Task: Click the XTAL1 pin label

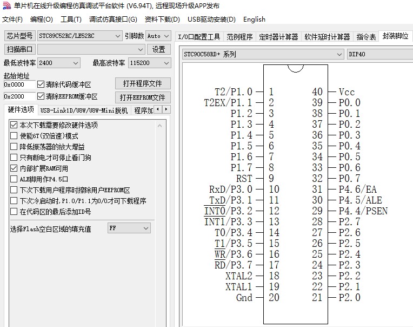Action: click(239, 286)
